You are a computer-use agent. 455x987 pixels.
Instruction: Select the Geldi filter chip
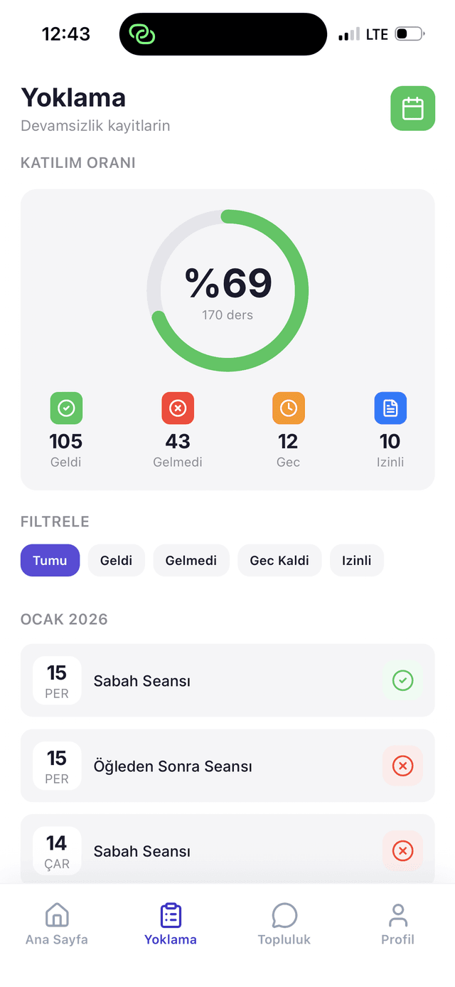point(116,560)
